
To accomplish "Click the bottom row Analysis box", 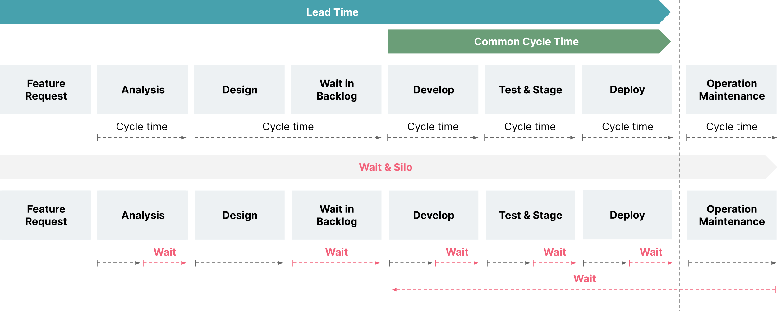I will click(x=142, y=215).
